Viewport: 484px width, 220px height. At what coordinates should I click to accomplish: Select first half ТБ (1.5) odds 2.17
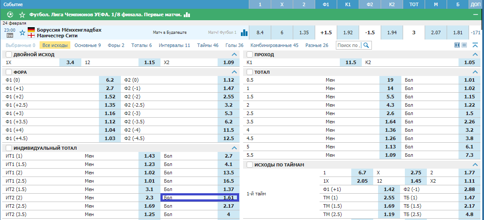[469, 206]
